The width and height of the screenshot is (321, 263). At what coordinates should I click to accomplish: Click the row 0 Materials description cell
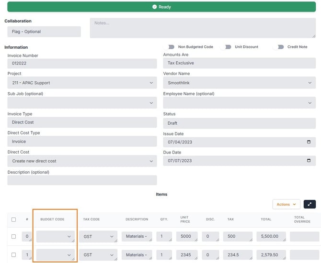137,236
